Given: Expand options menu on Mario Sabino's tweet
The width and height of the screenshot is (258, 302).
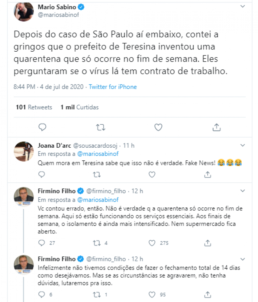Looking at the screenshot, I should [242, 6].
